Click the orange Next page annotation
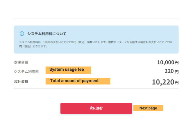The height and width of the screenshot is (133, 193). (148, 108)
